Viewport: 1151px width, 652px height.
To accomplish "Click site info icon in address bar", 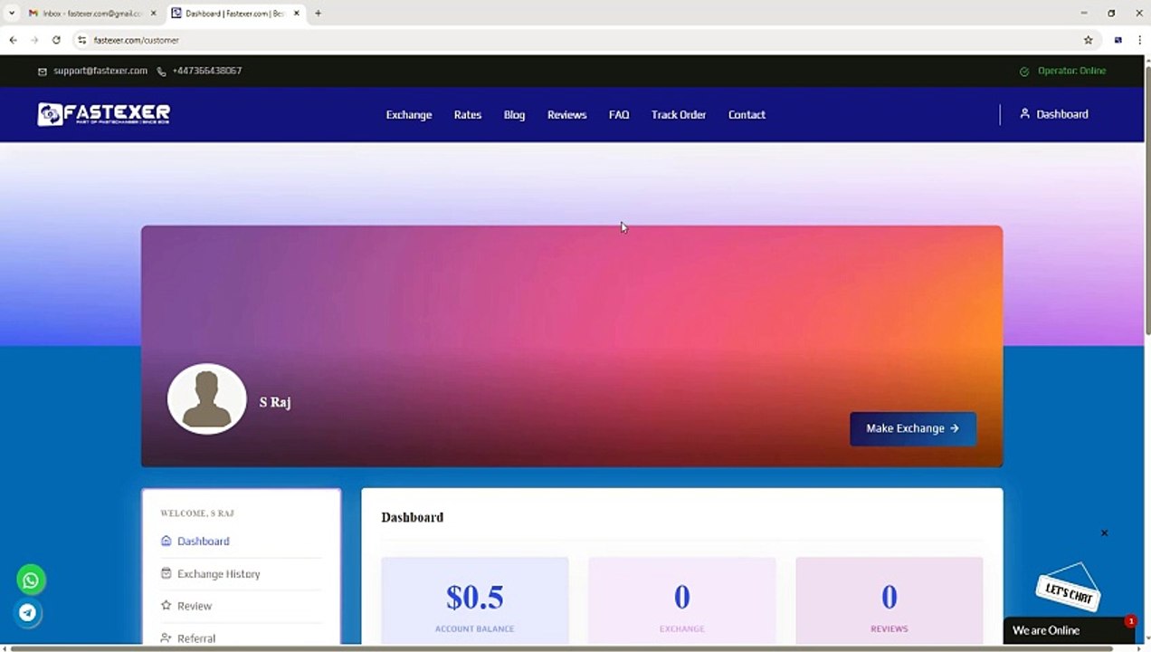I will 81,40.
